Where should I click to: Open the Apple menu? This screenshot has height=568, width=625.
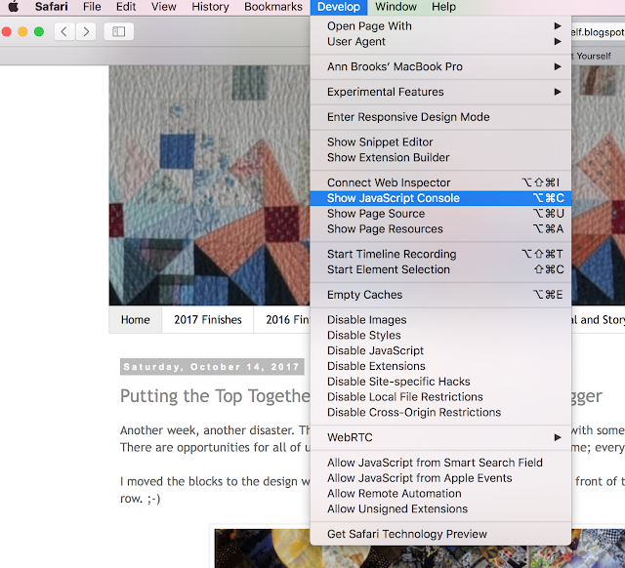point(13,7)
